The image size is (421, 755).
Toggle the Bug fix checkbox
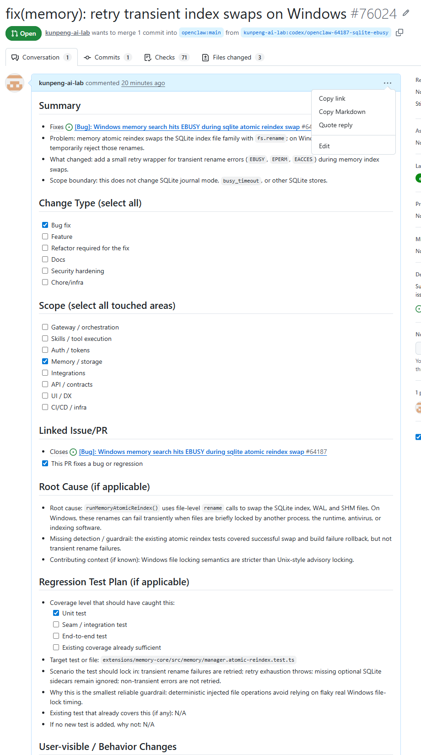click(45, 225)
